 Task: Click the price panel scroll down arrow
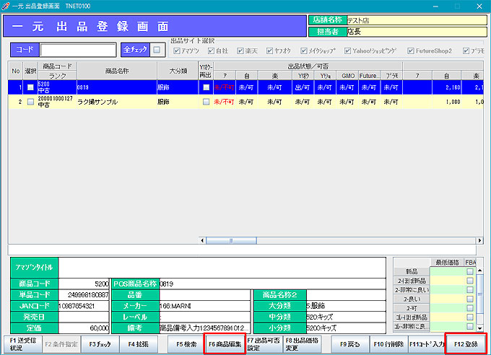[x=481, y=327]
